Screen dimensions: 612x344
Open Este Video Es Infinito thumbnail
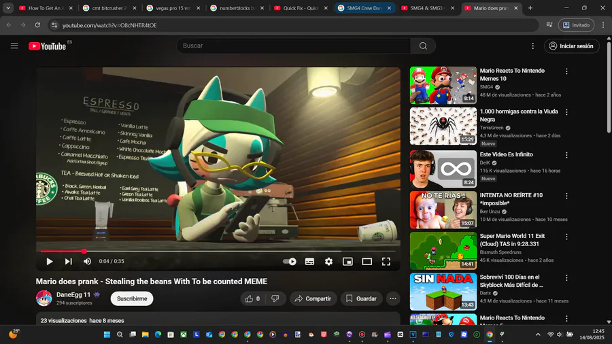click(x=443, y=169)
